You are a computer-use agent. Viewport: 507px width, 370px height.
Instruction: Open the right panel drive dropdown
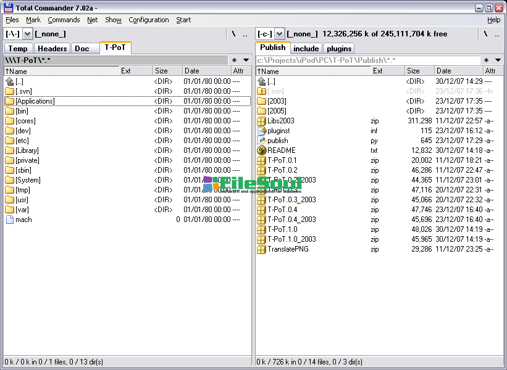(279, 34)
